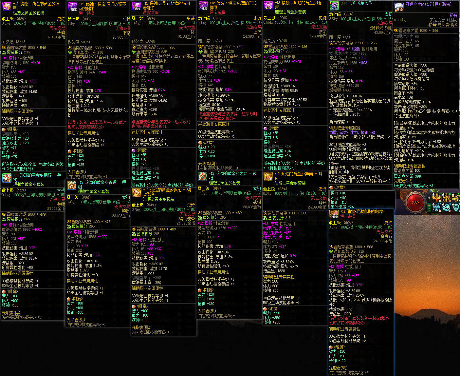The width and height of the screenshot is (460, 376).
Task: Click the stat 特效伤害 +7%
Action: click(x=340, y=309)
